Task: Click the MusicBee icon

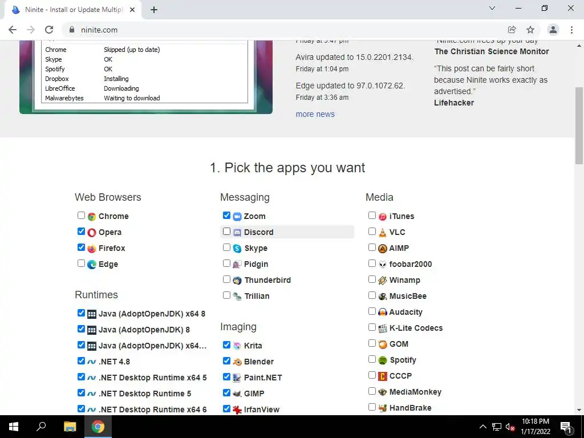Action: [x=383, y=297]
